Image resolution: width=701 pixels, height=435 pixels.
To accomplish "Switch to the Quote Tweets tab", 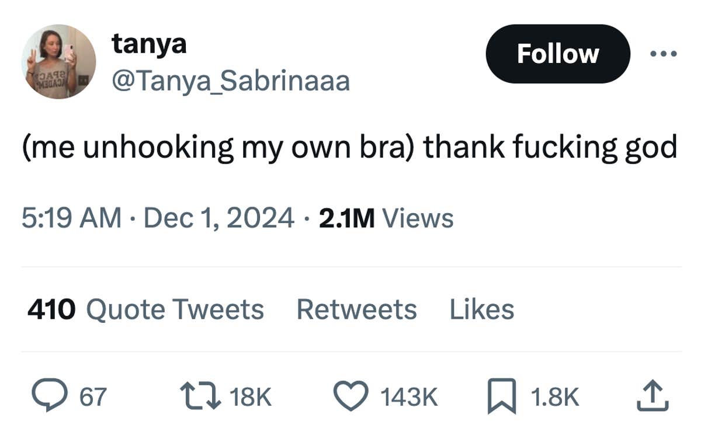I will (x=147, y=309).
